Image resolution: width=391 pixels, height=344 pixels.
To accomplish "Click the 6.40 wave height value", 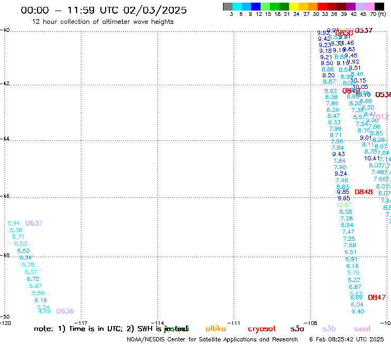I will point(358,312).
